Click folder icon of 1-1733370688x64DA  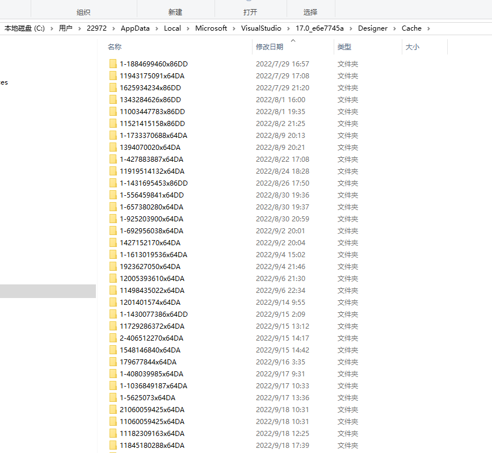click(x=113, y=135)
